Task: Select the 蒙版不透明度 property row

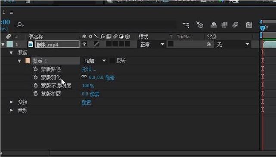Action: (x=56, y=86)
